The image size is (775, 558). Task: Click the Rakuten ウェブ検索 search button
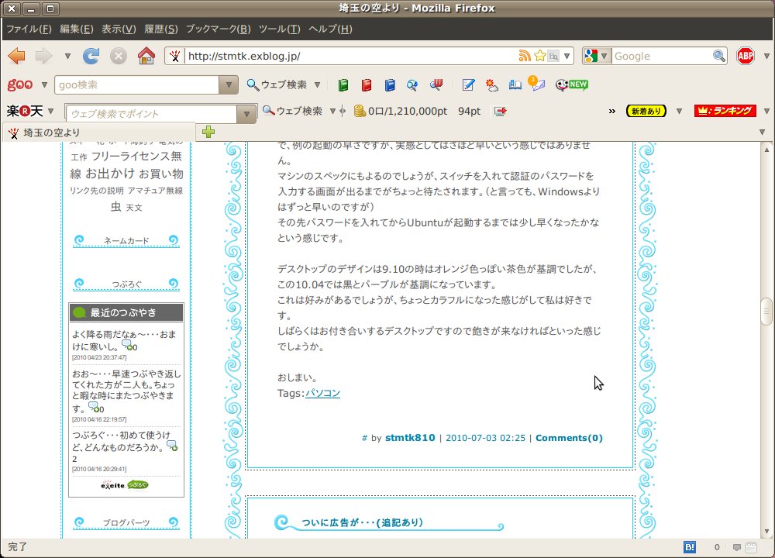292,111
